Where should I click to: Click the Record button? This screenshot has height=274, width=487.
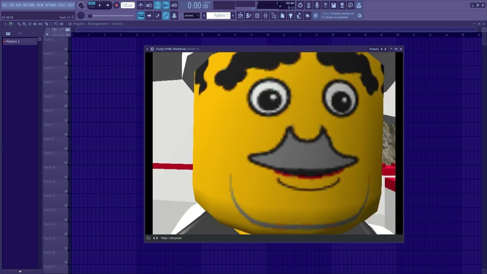[116, 5]
